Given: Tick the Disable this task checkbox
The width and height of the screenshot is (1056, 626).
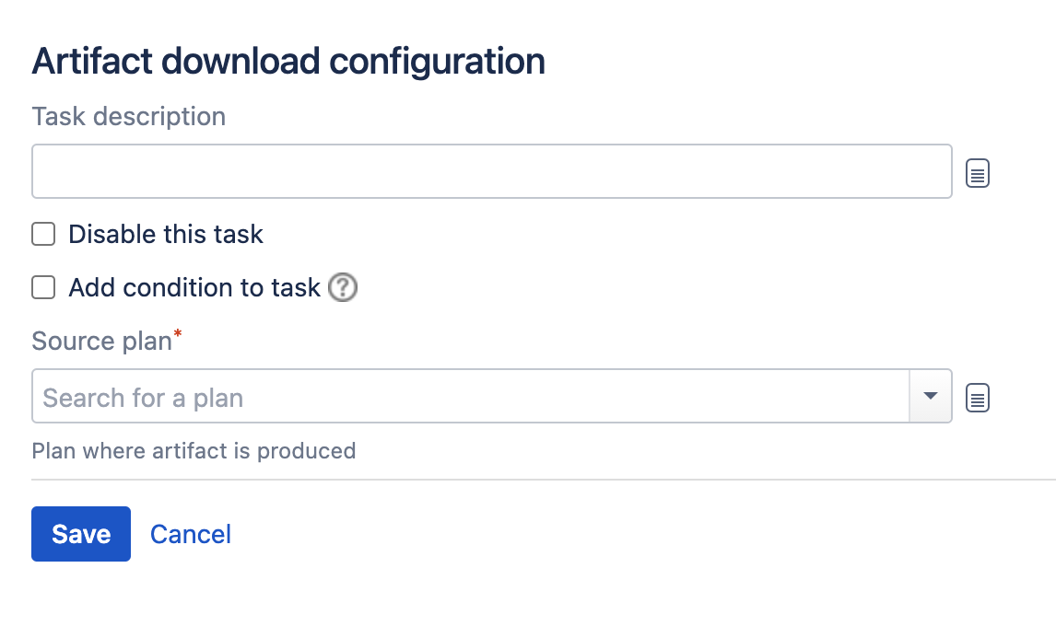Looking at the screenshot, I should click(x=43, y=234).
